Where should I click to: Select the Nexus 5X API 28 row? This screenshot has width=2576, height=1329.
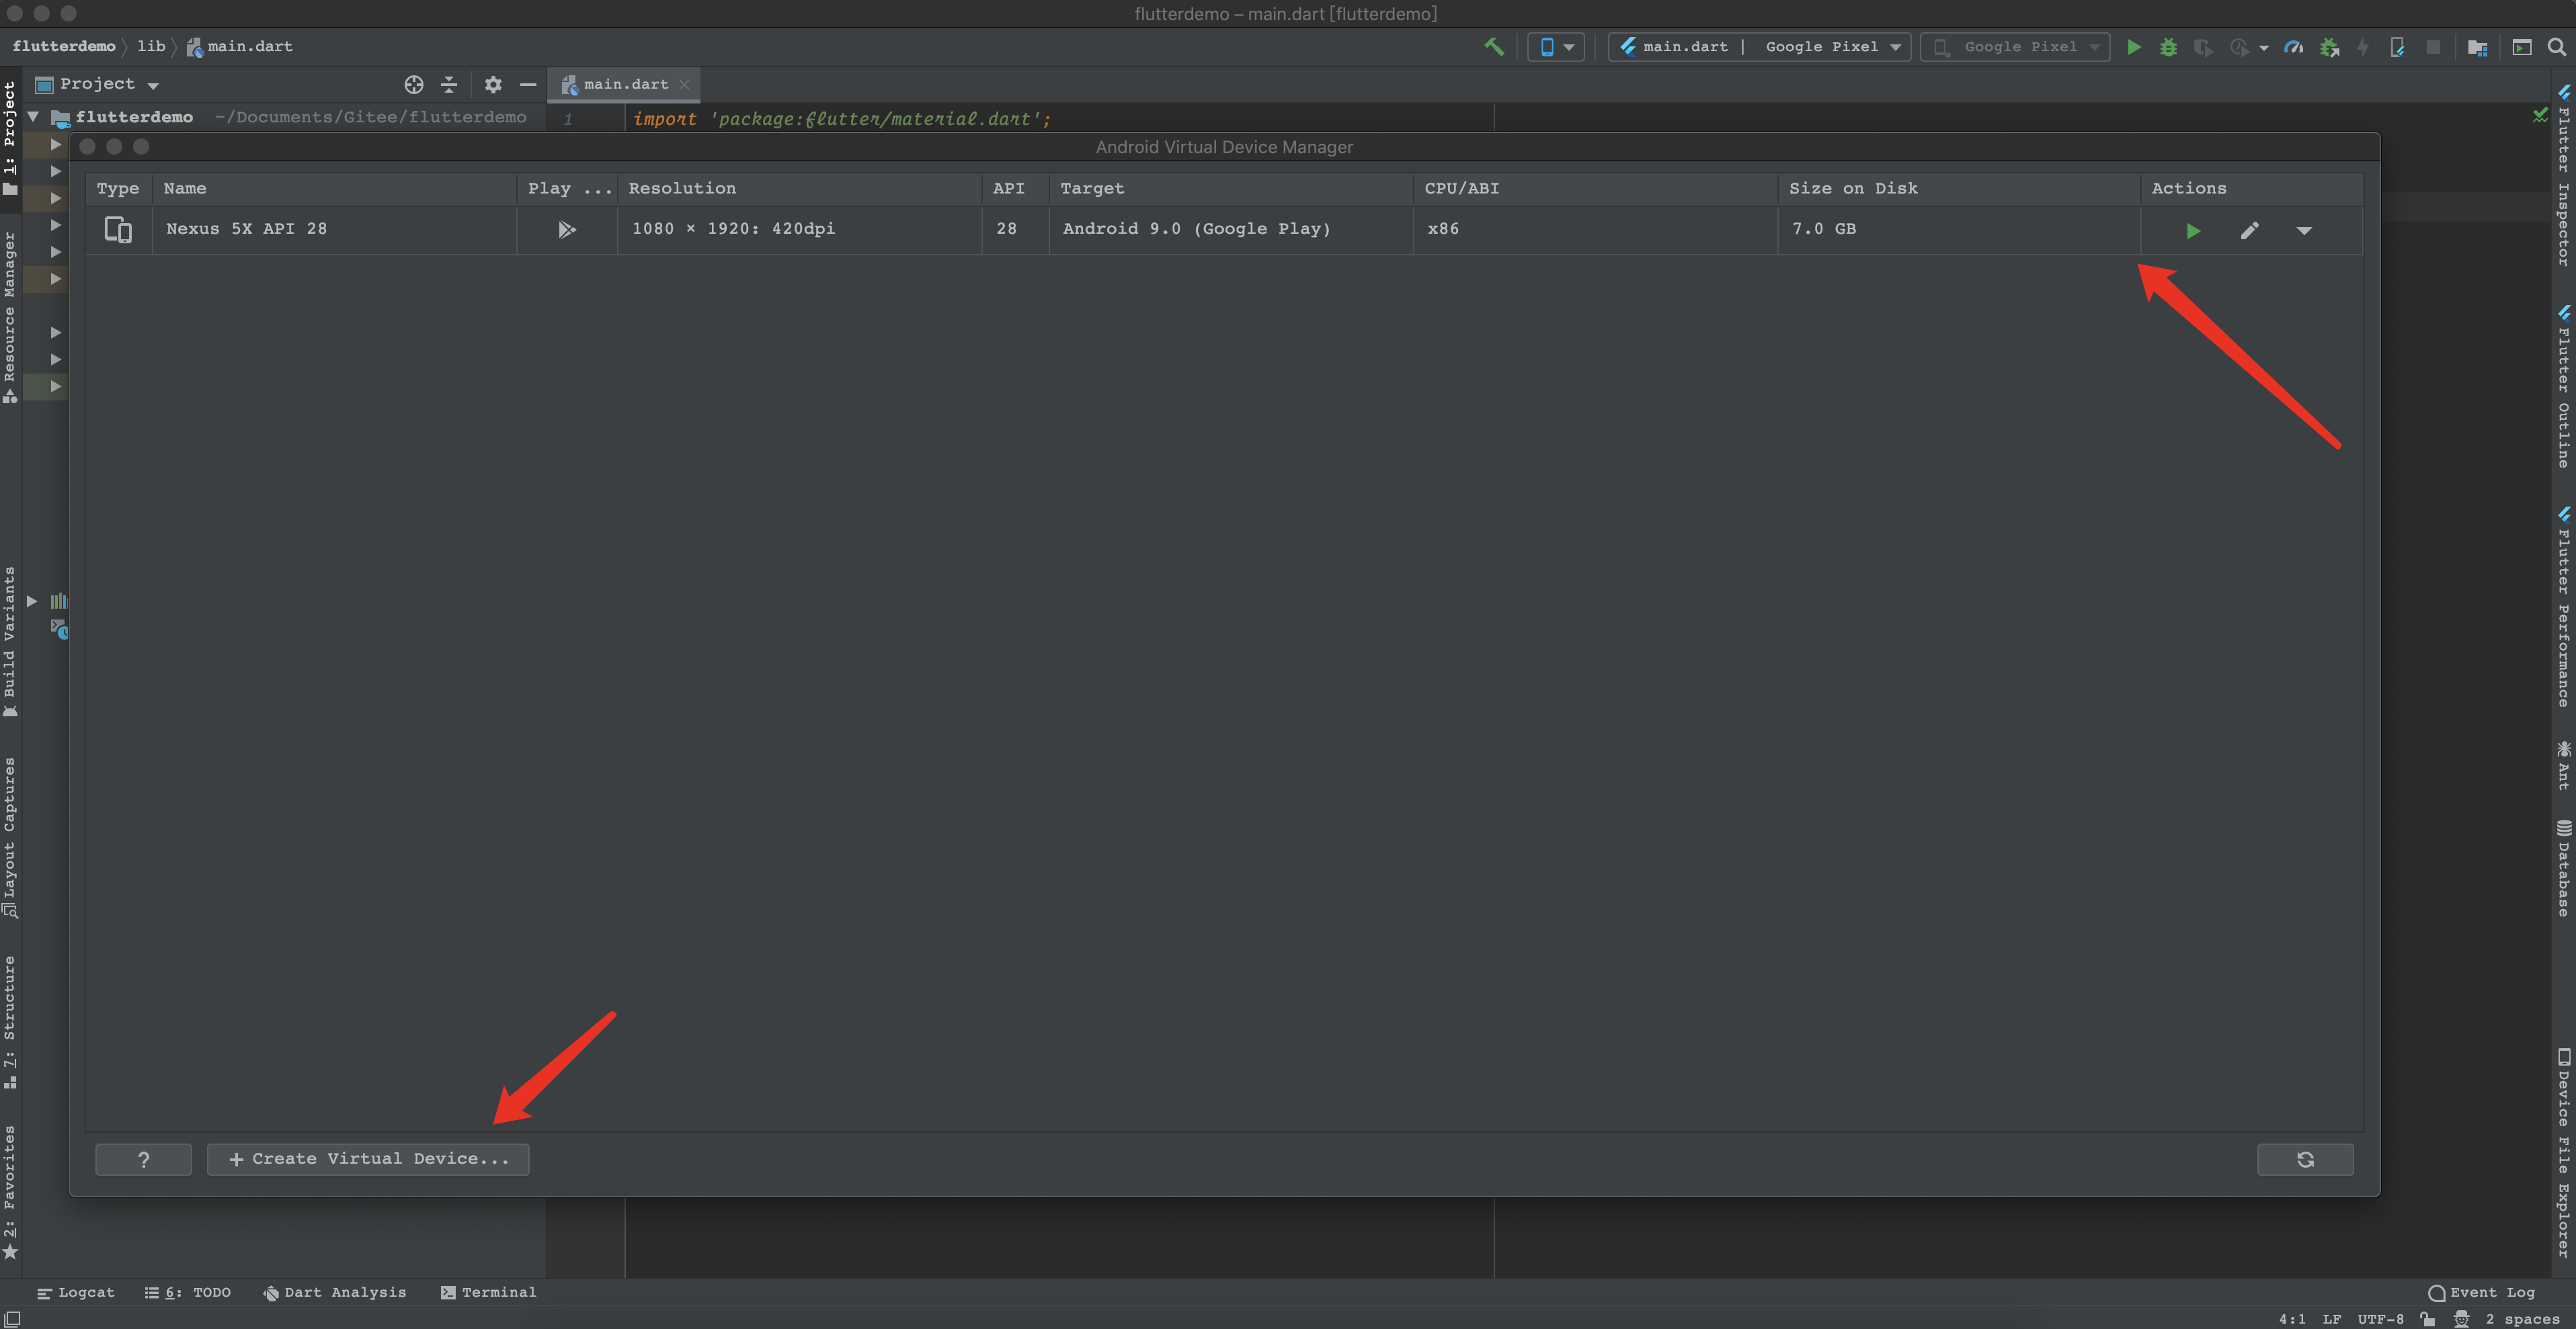[x=246, y=229]
